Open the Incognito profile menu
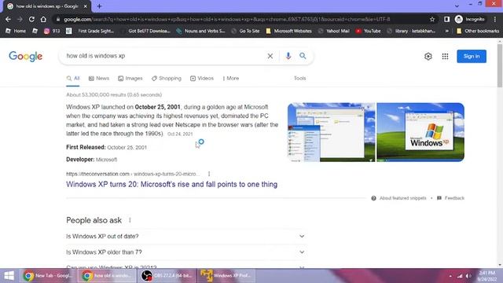503x283 pixels. tap(470, 19)
